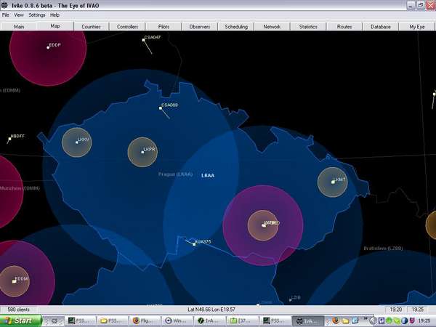Go to the Statistics tab
The image size is (436, 327).
(x=308, y=26)
